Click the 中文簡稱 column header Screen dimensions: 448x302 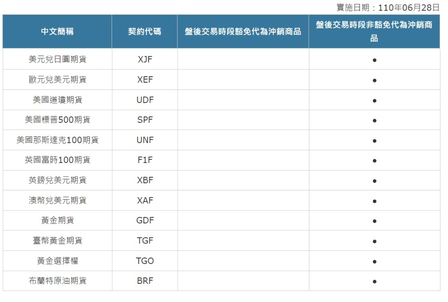[x=57, y=31]
